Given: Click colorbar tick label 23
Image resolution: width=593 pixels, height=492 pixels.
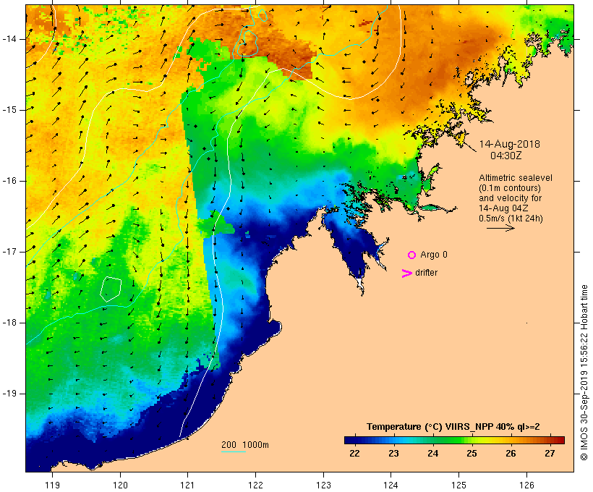Looking at the screenshot, I should click(393, 454).
